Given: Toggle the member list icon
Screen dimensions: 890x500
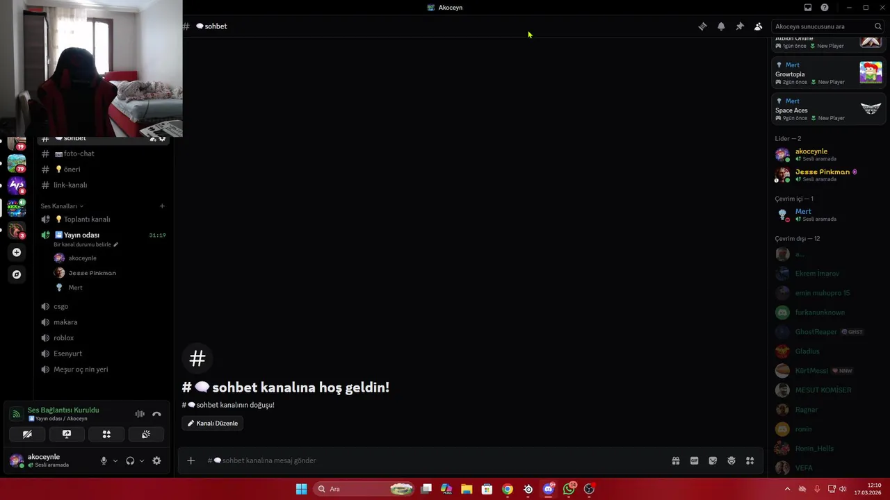Looking at the screenshot, I should point(758,26).
